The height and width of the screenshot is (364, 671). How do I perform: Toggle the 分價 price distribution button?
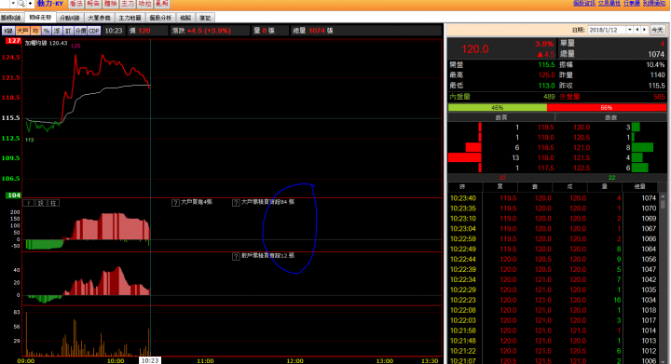80,31
